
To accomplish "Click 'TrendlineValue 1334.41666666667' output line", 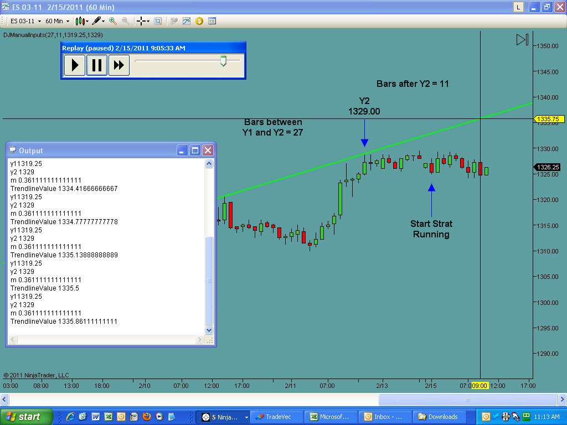I will coord(64,189).
